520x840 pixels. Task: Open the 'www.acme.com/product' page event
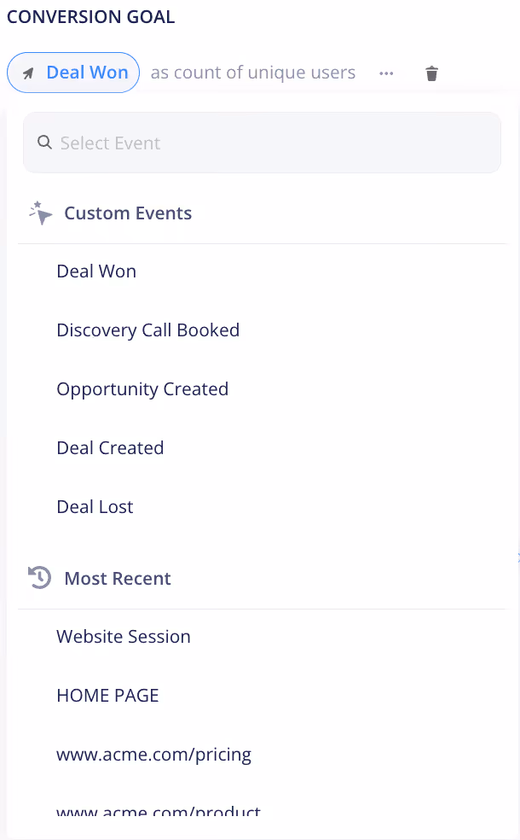tap(158, 809)
